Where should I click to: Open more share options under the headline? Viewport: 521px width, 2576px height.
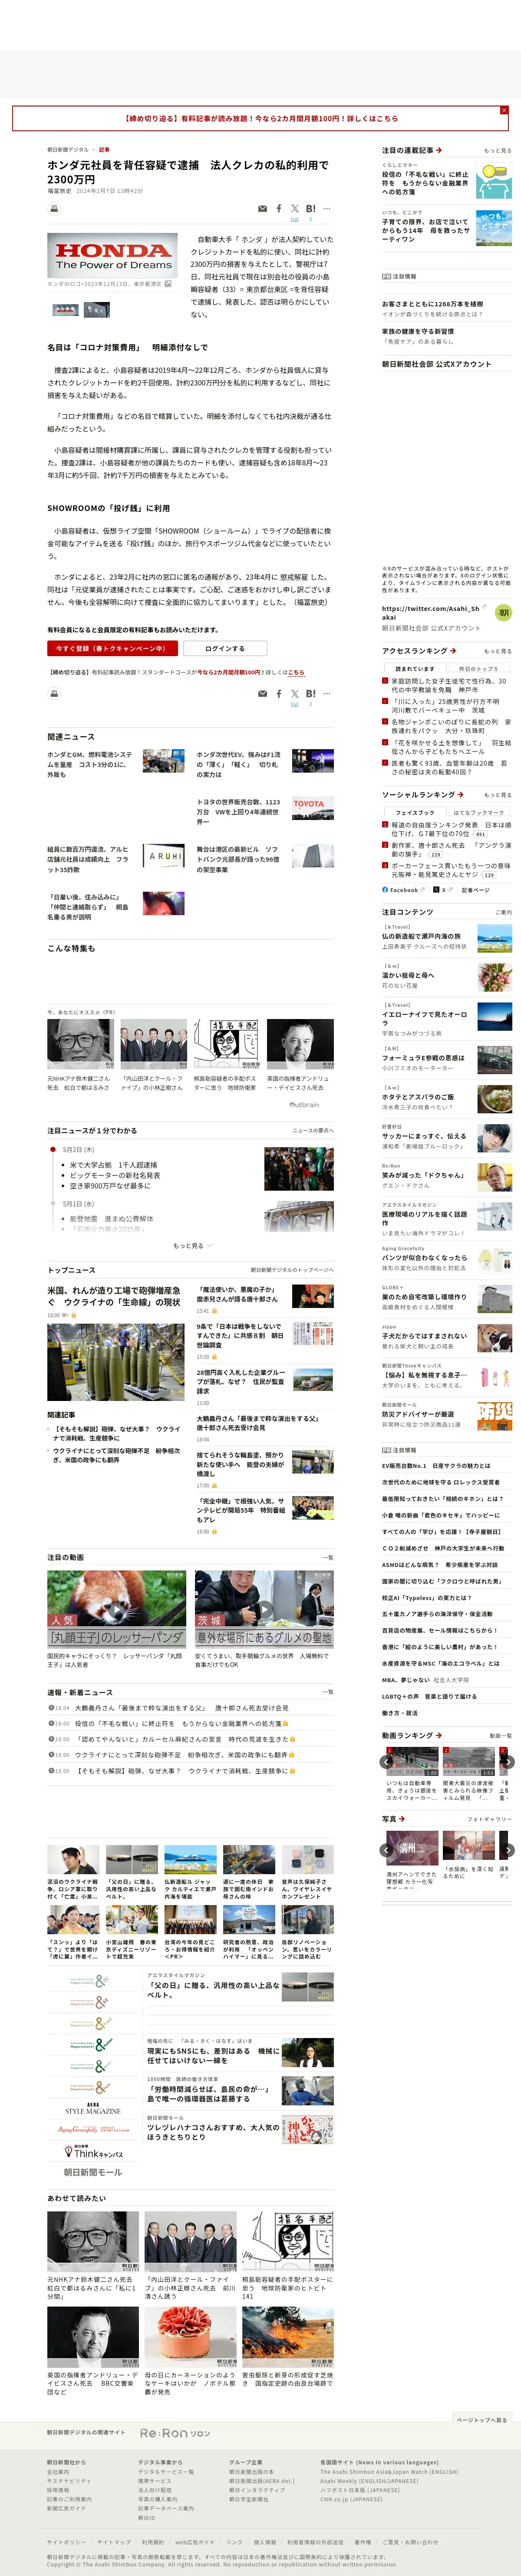point(326,209)
